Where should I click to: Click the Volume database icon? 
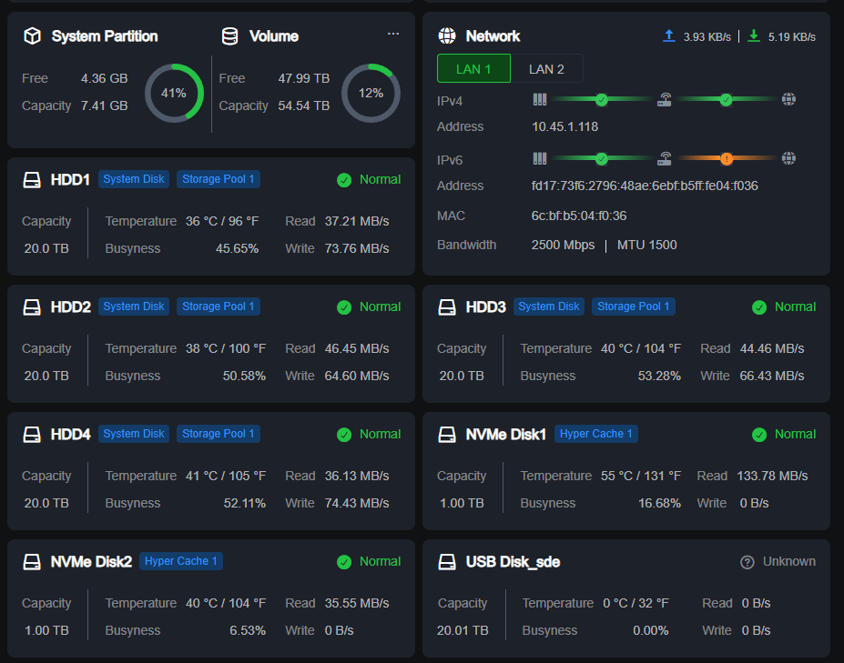pyautogui.click(x=229, y=36)
